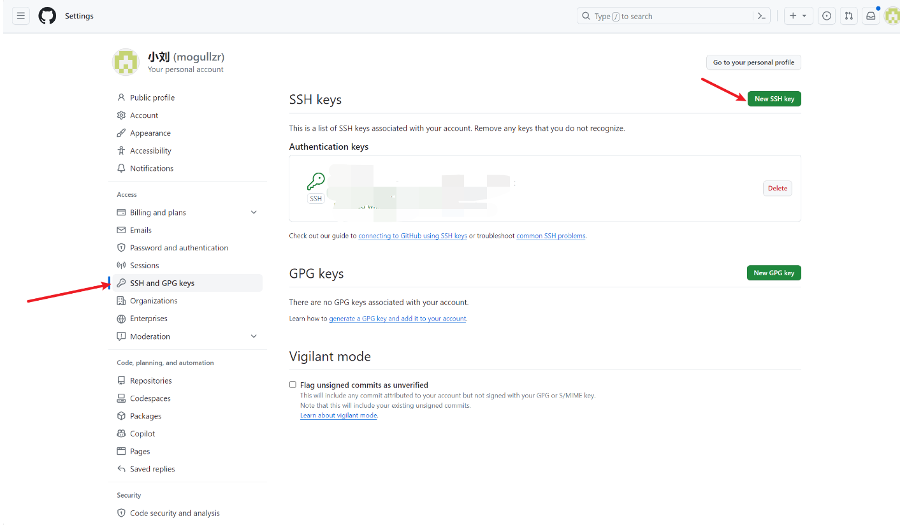Open connecting to GitHub using SSH keys link
Viewport: 900px width, 525px height.
point(412,236)
